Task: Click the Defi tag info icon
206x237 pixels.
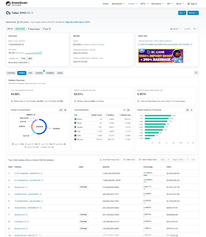Action: [50, 29]
